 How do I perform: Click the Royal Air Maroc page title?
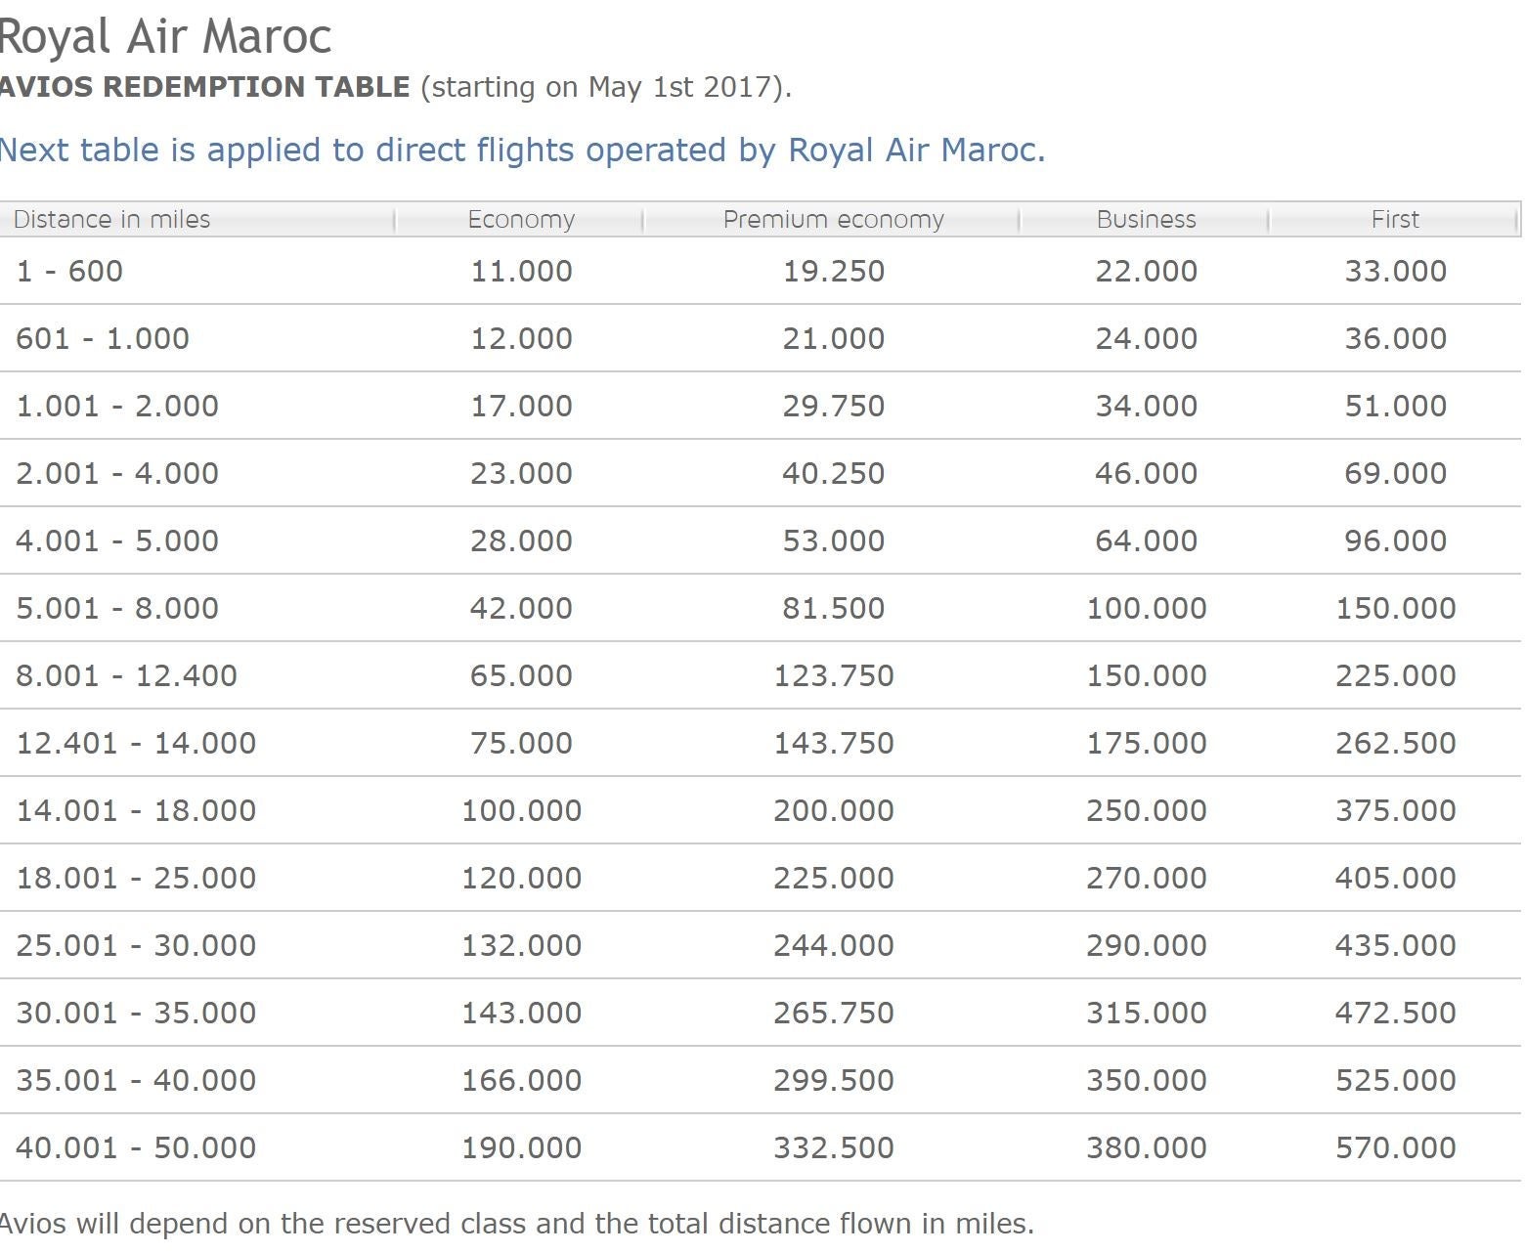coord(166,37)
